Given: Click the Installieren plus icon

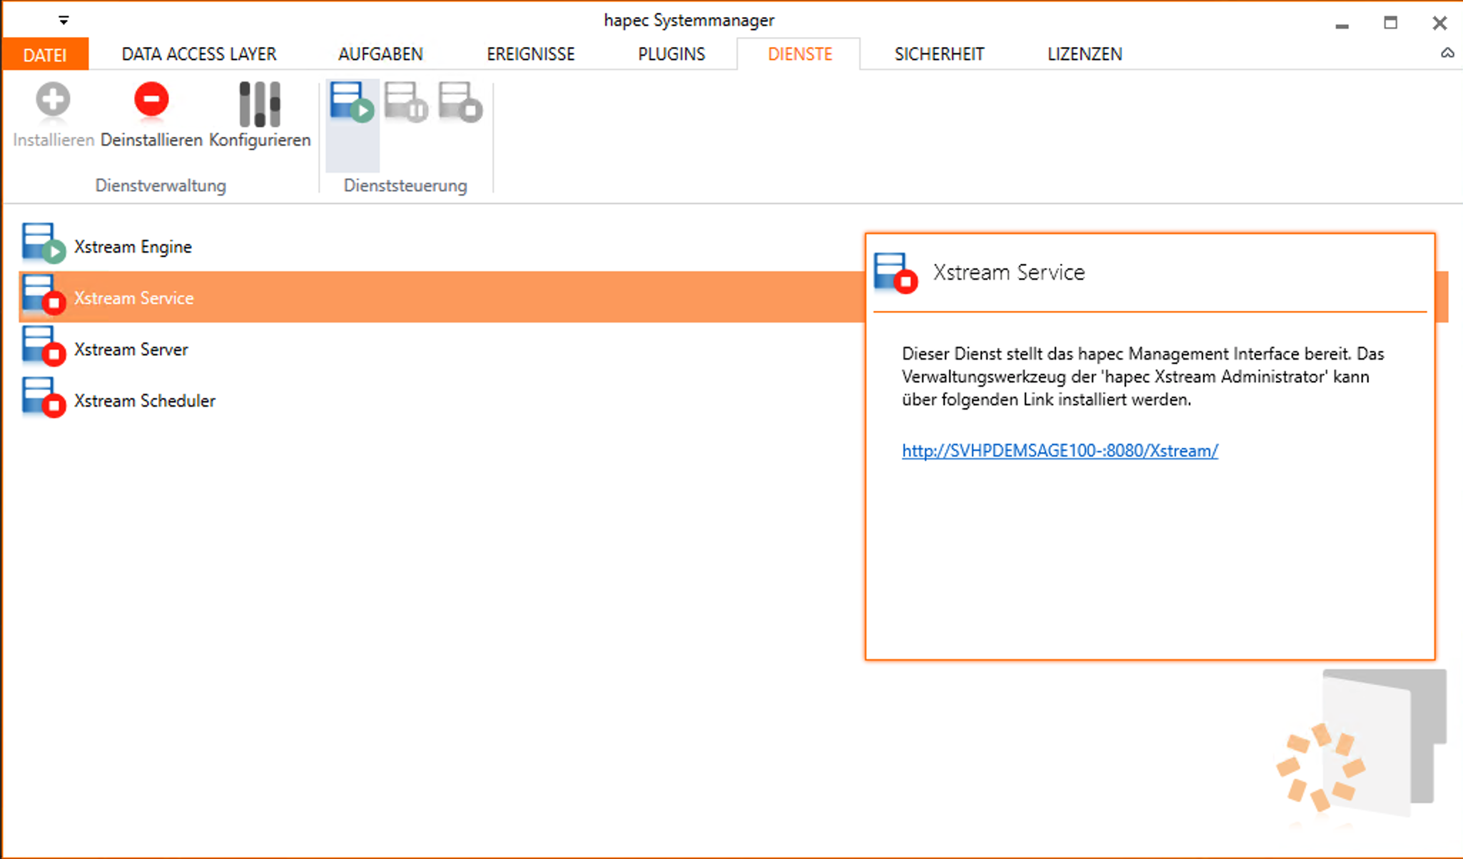Looking at the screenshot, I should click(x=53, y=101).
